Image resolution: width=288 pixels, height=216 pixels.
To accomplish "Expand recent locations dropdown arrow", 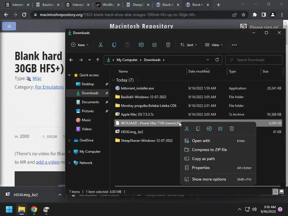I will coord(89,60).
